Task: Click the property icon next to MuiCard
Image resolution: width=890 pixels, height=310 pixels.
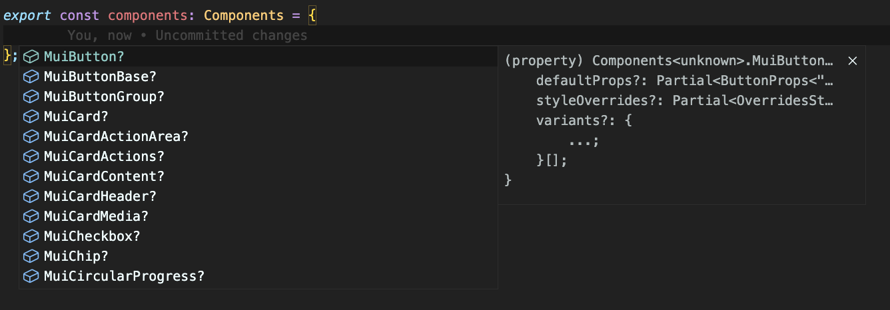Action: 31,116
